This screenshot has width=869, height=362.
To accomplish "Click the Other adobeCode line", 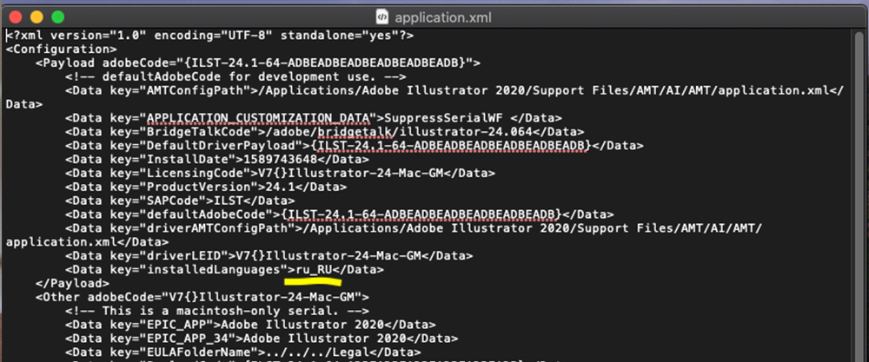I will [202, 297].
